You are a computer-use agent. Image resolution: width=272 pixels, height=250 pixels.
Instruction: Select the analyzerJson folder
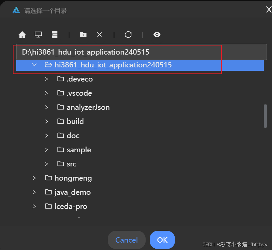(x=83, y=107)
